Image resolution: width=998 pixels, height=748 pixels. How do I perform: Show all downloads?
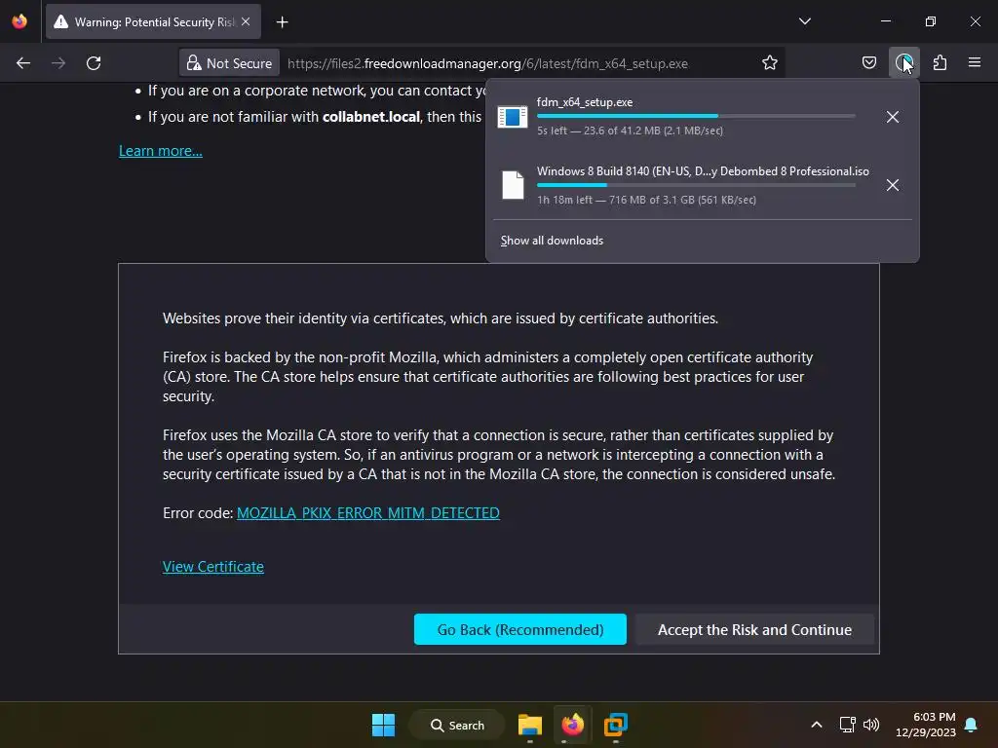tap(552, 241)
